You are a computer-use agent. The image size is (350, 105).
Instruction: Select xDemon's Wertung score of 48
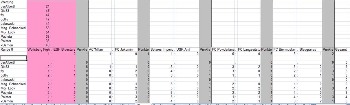pos(39,45)
